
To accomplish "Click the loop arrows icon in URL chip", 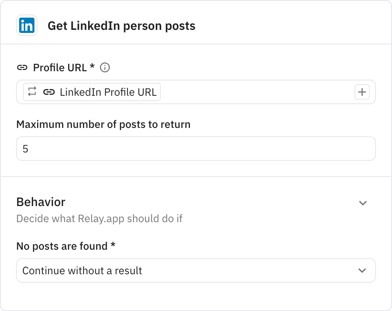I will pyautogui.click(x=32, y=92).
